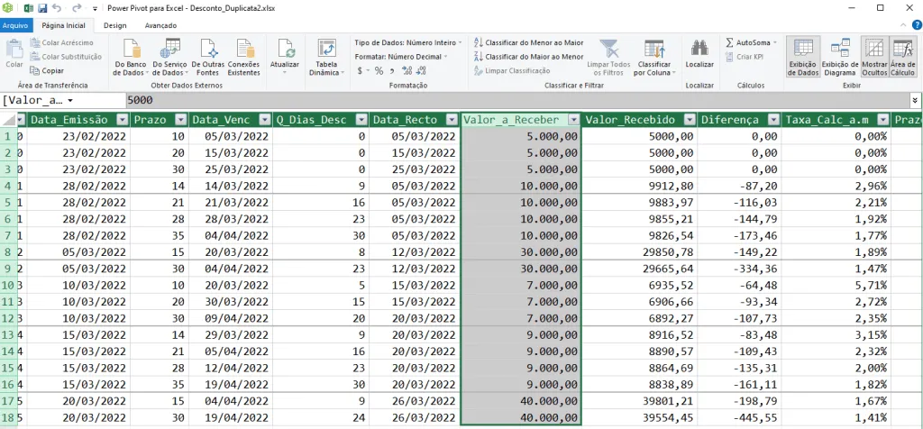Open the Design tab

(x=114, y=25)
